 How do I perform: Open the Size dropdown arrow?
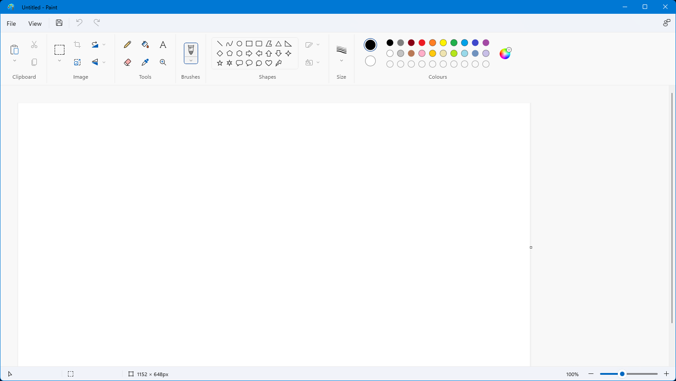(x=342, y=60)
